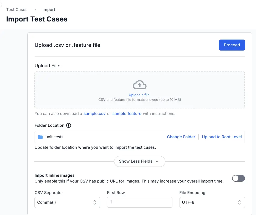
Task: Open the CSV Separator dropdown
Action: tap(67, 202)
